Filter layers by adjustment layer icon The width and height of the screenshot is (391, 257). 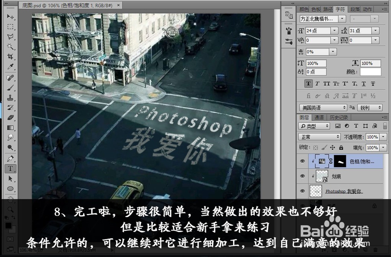(x=347, y=126)
